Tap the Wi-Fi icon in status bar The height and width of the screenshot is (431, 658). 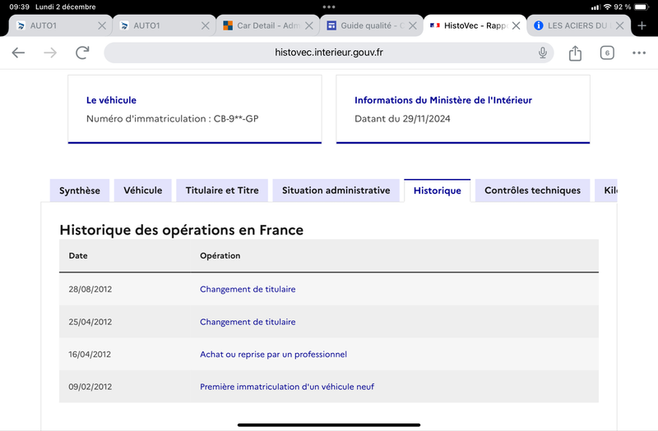pyautogui.click(x=607, y=7)
